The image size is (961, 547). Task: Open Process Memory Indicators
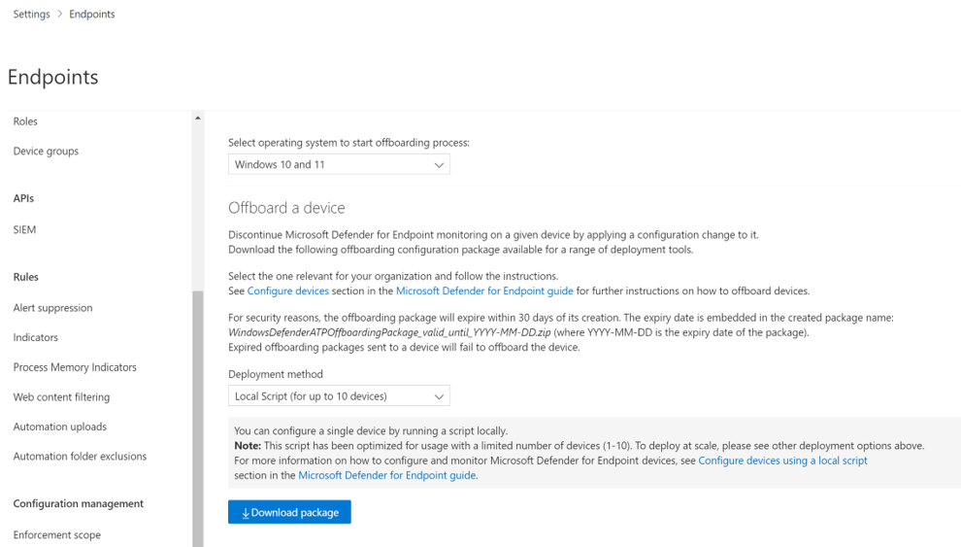coord(75,367)
